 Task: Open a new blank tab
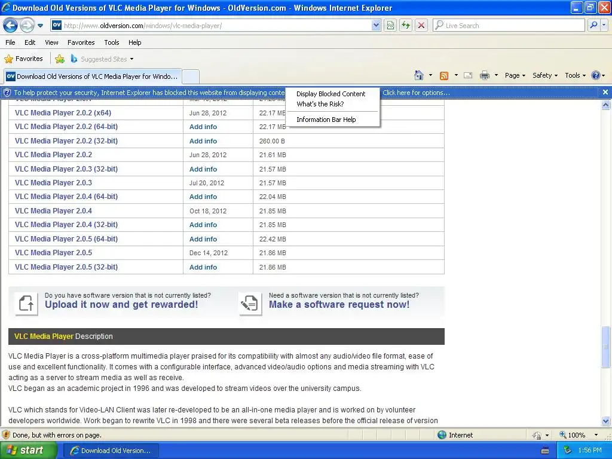click(x=191, y=76)
